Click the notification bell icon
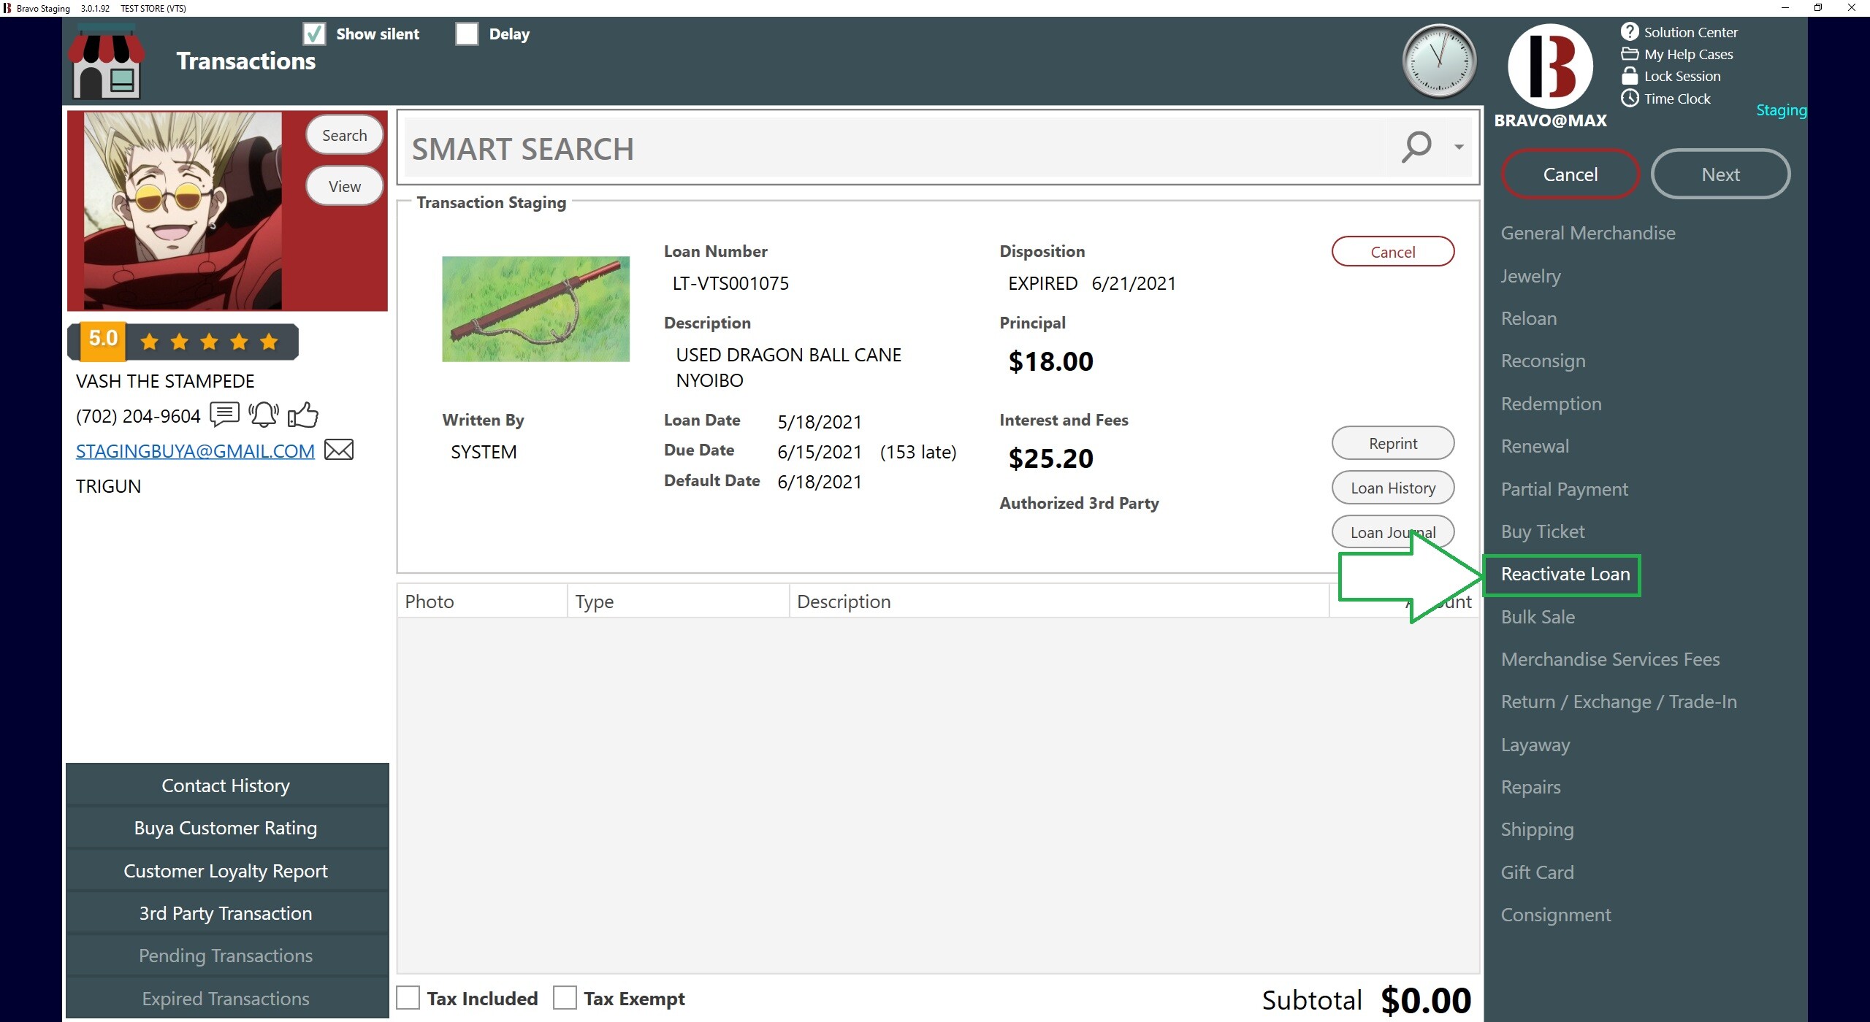 pos(263,415)
